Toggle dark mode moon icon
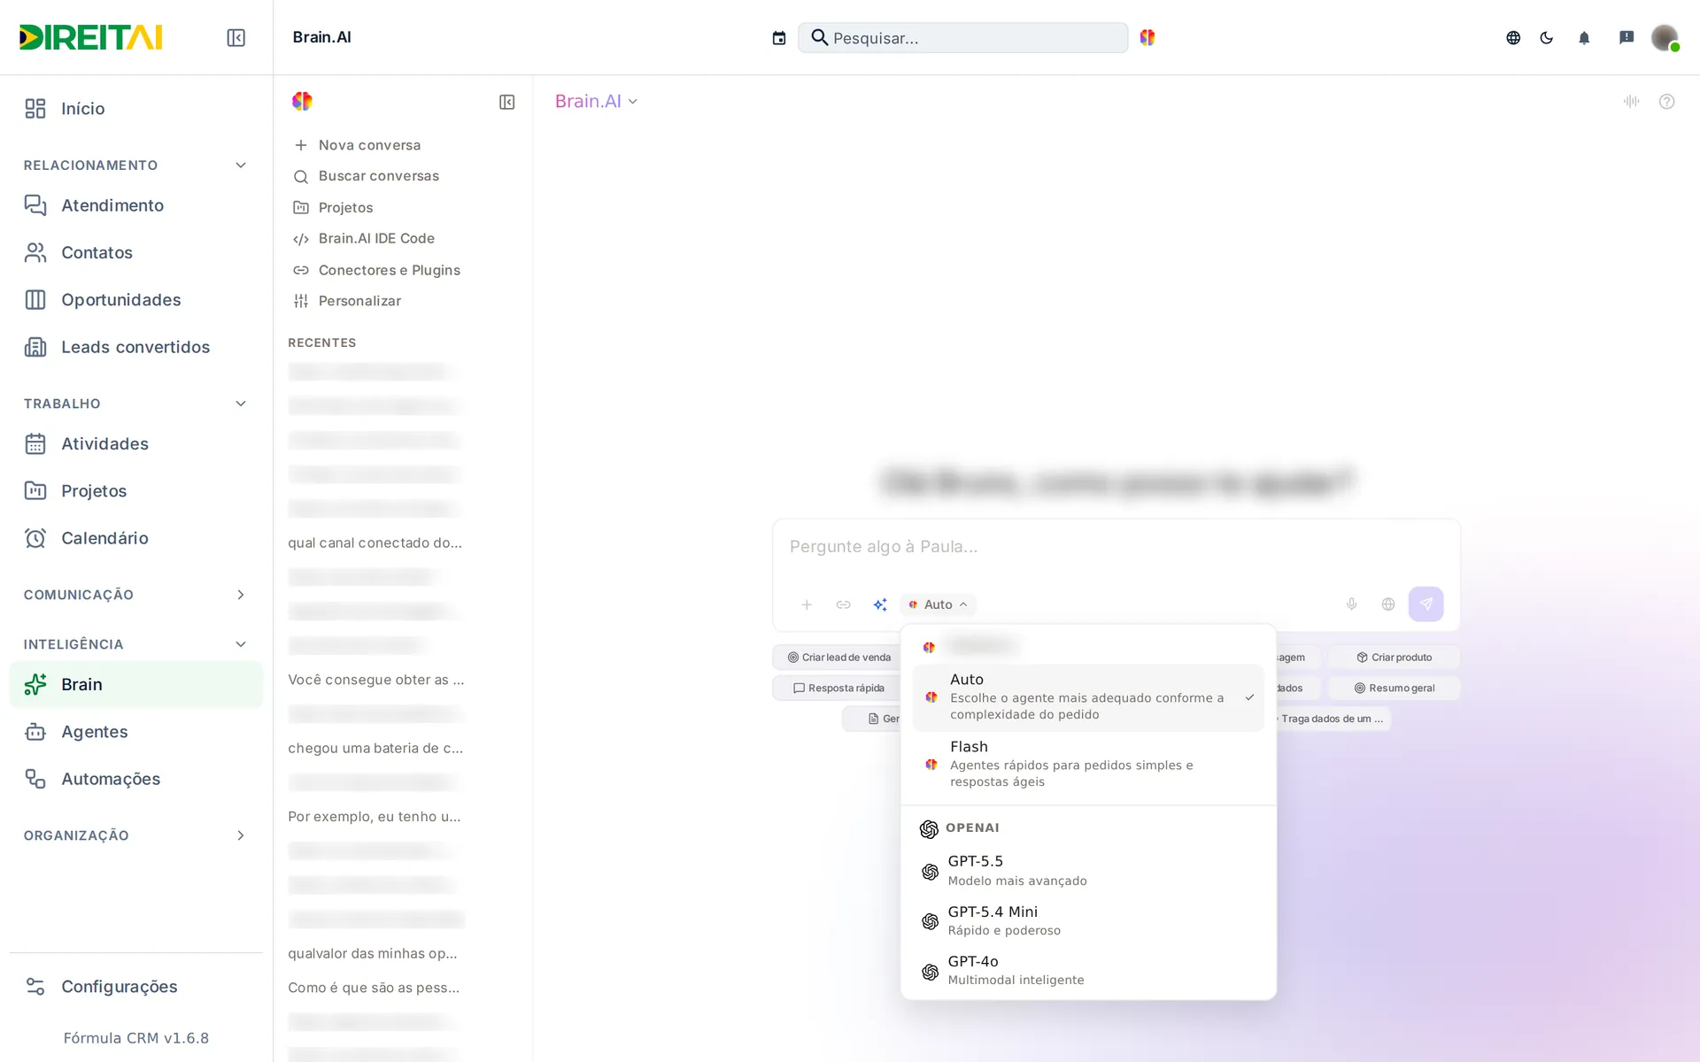Screen dimensions: 1700x1062 [x=1547, y=37]
